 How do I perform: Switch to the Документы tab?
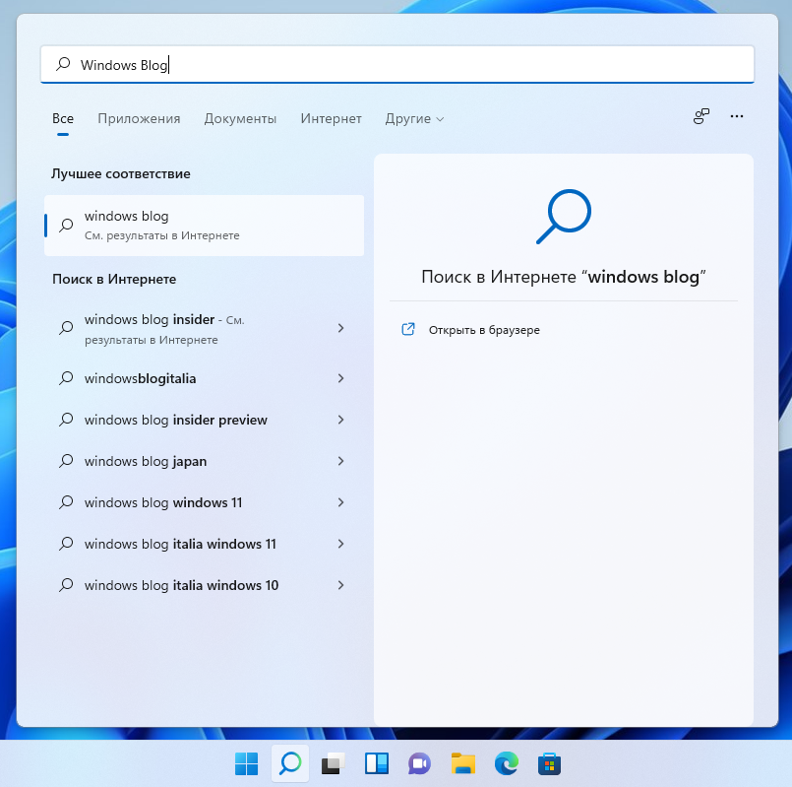click(x=240, y=118)
